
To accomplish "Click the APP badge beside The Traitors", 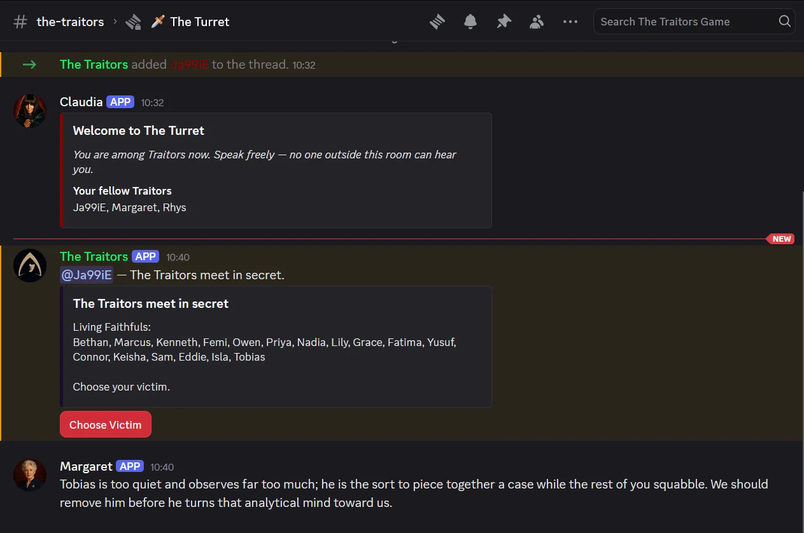I will (146, 256).
